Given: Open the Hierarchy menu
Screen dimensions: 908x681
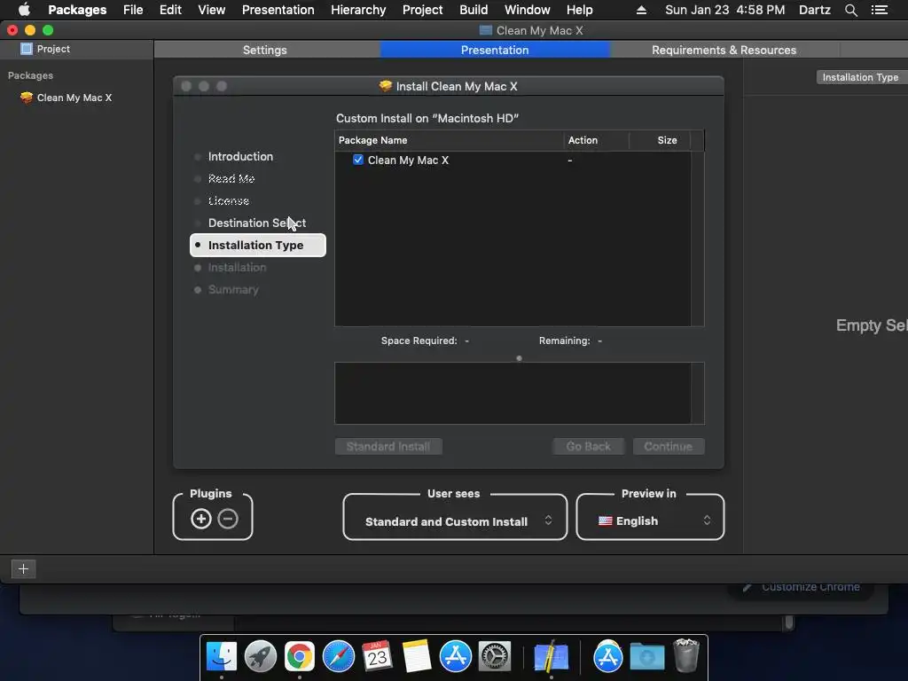Looking at the screenshot, I should tap(358, 10).
